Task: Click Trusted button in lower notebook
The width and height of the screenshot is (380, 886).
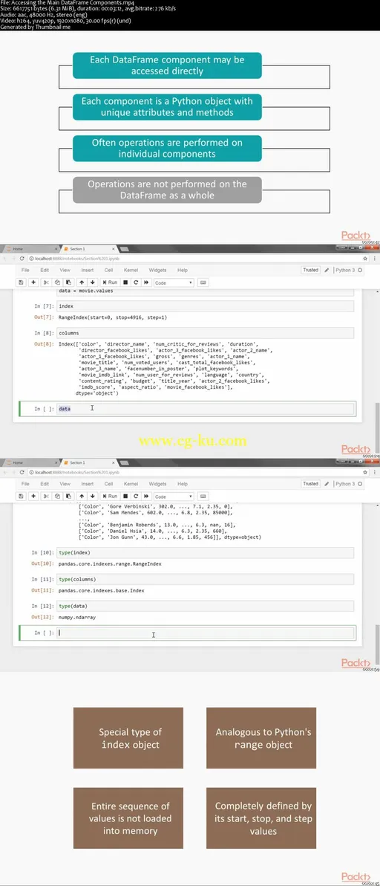Action: click(x=311, y=484)
